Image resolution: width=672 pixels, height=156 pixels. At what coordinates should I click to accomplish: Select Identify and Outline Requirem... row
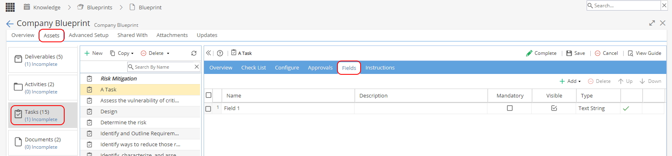click(x=140, y=133)
